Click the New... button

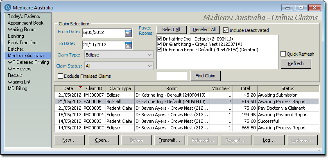tap(69, 140)
